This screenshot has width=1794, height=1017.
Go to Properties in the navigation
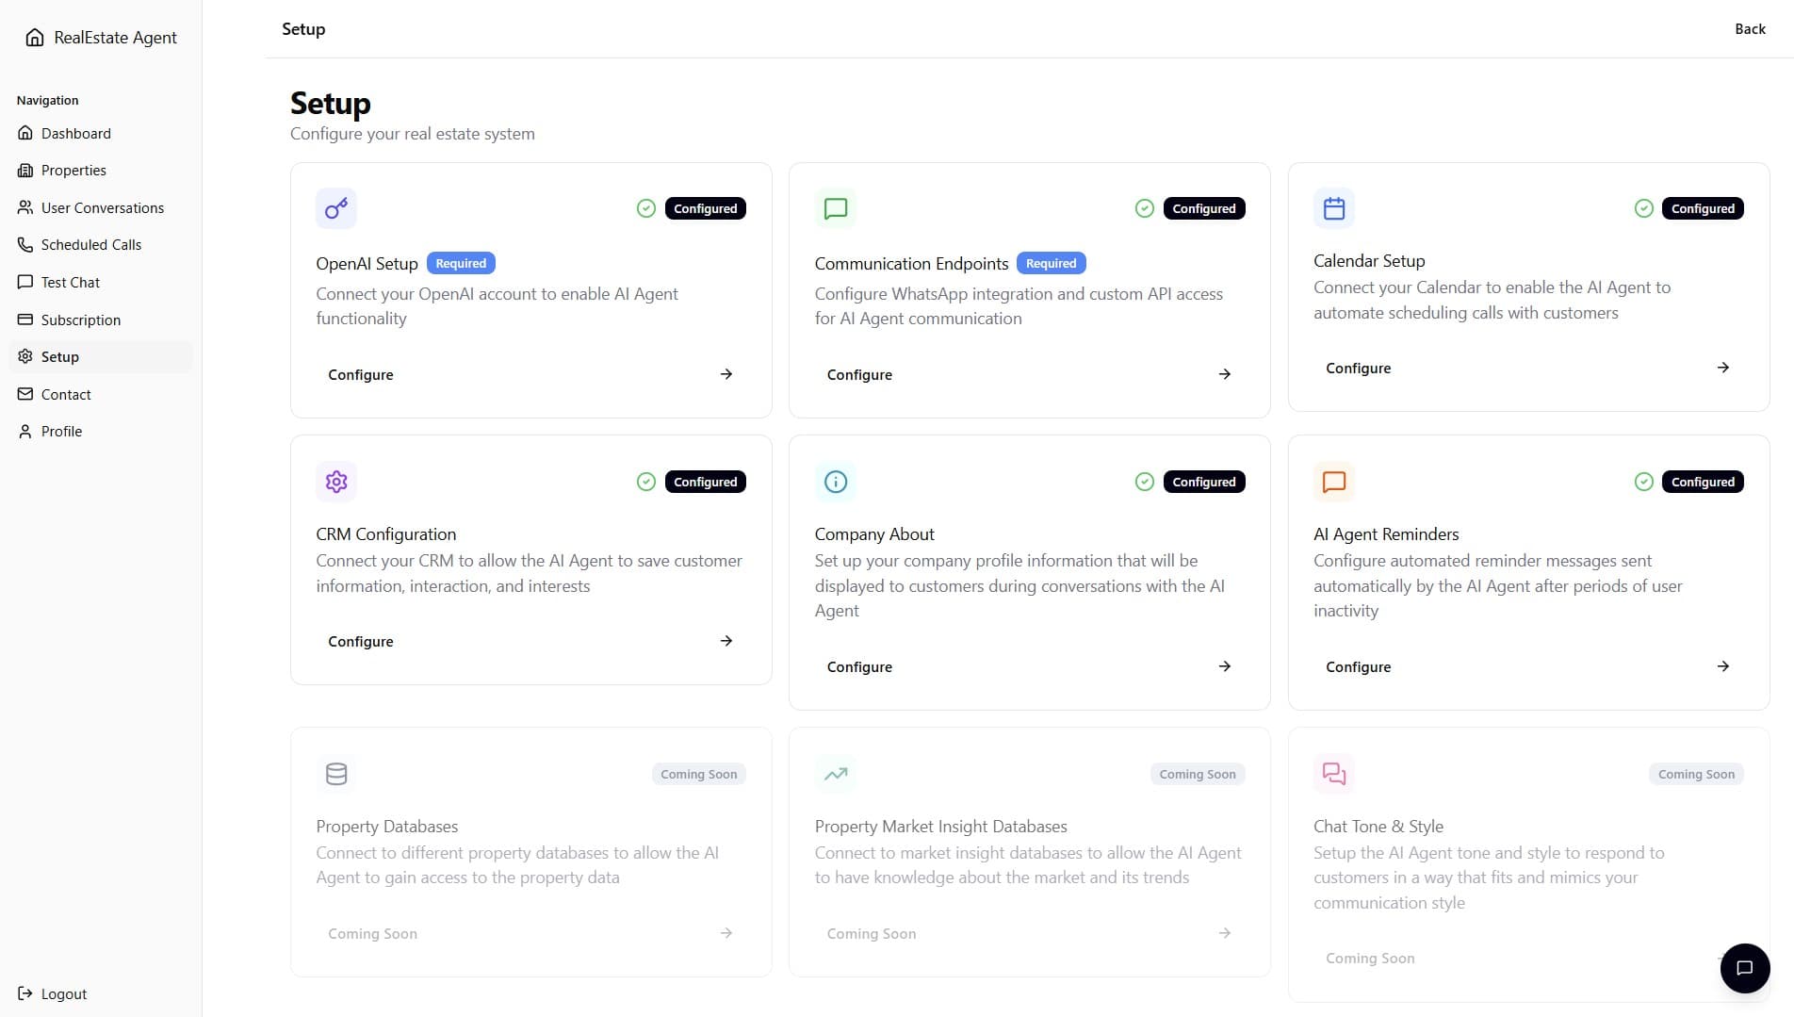click(101, 171)
